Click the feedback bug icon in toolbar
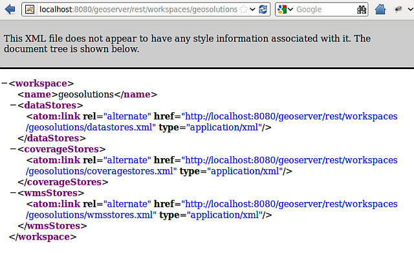414x253 pixels. tap(398, 10)
